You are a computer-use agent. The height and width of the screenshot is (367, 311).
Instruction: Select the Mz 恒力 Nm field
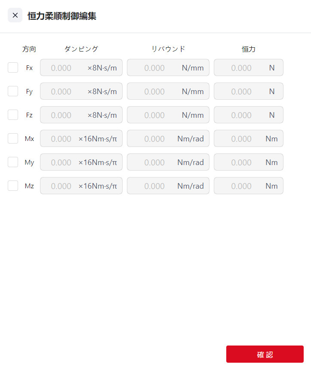point(241,186)
